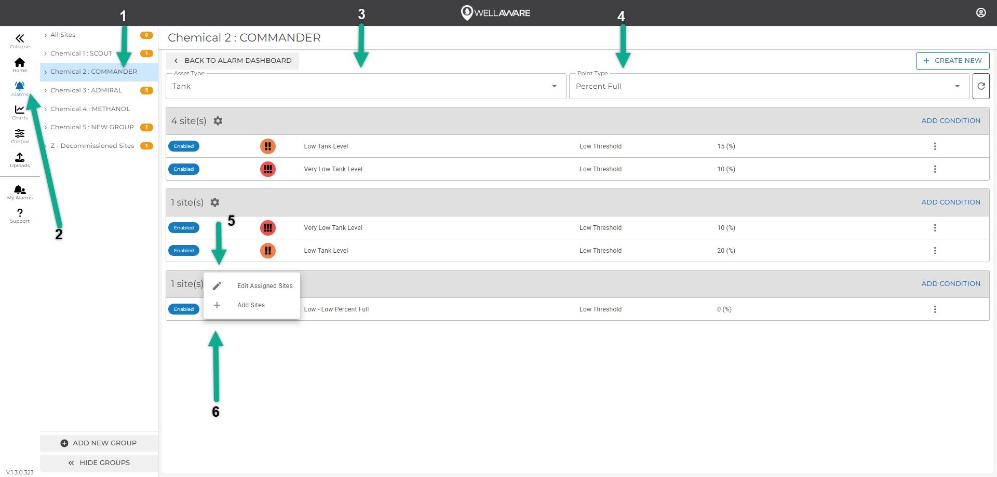Open gear settings for second 1 site(s) group
This screenshot has width=997, height=477.
215,202
